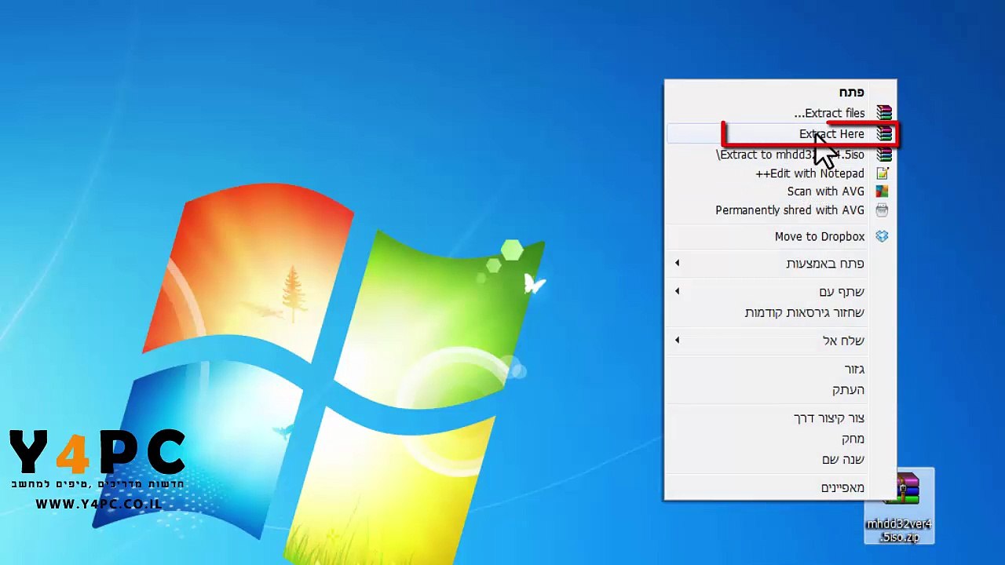Open מאפיינים (Properties) of the file
The height and width of the screenshot is (565, 1005).
tap(780, 488)
